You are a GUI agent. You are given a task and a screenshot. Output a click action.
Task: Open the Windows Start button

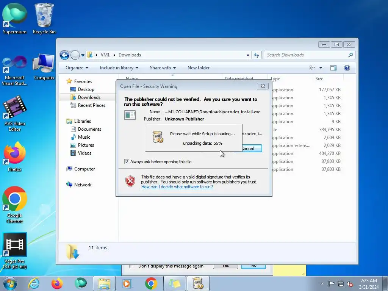tap(10, 283)
